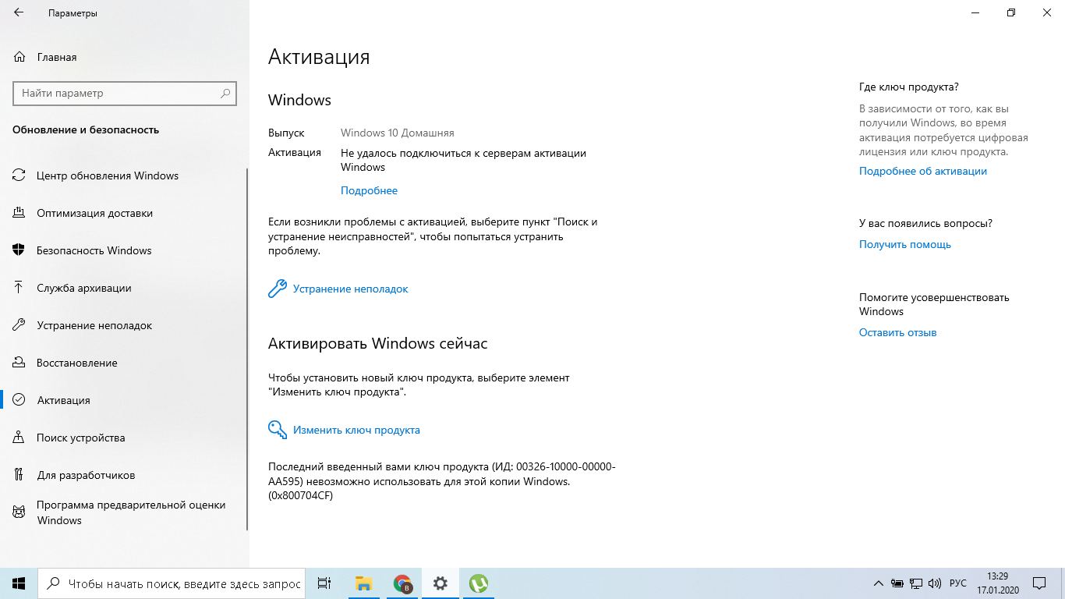1065x599 pixels.
Task: Restore down the Параметры window
Action: click(x=1011, y=12)
